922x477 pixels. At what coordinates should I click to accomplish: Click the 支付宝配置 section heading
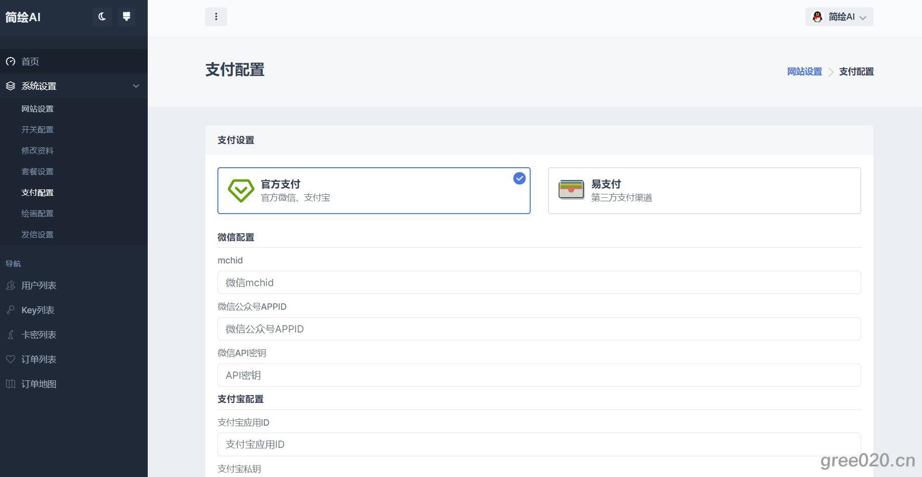point(241,399)
